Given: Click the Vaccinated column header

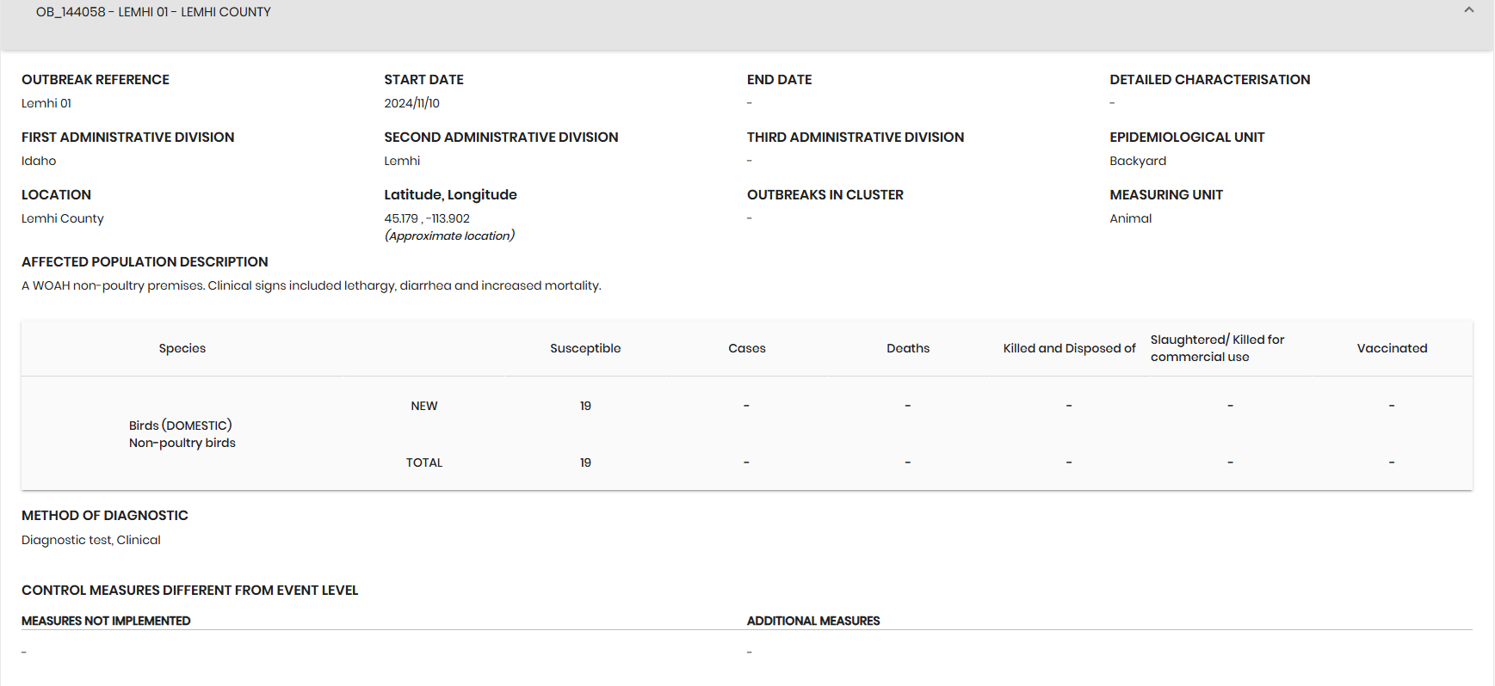Looking at the screenshot, I should (x=1392, y=348).
